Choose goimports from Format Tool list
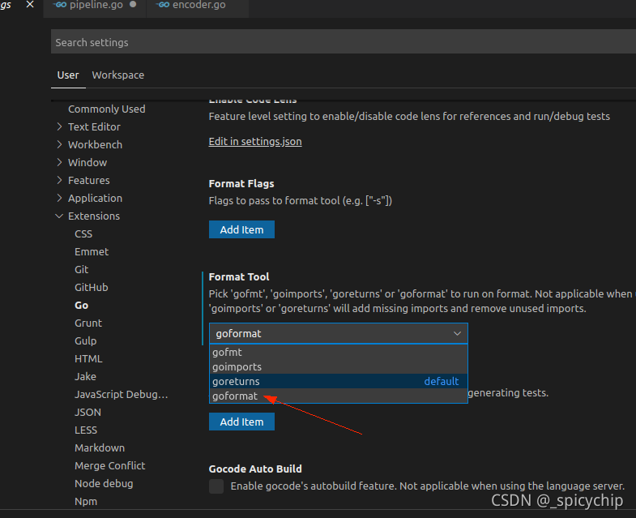This screenshot has width=636, height=518. [x=339, y=366]
